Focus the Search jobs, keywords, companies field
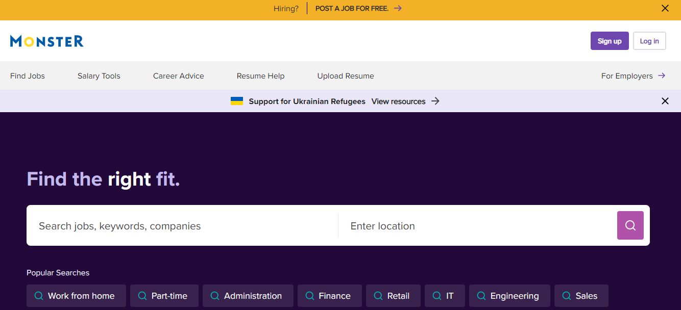The width and height of the screenshot is (681, 310). (x=182, y=225)
